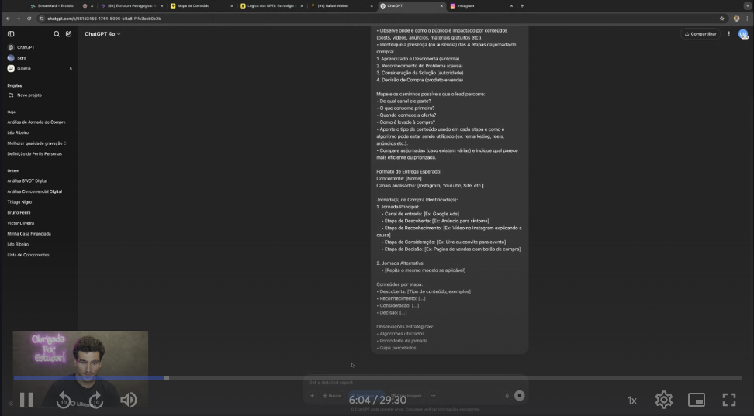Collapse the ChatGPT sidebar

point(11,34)
